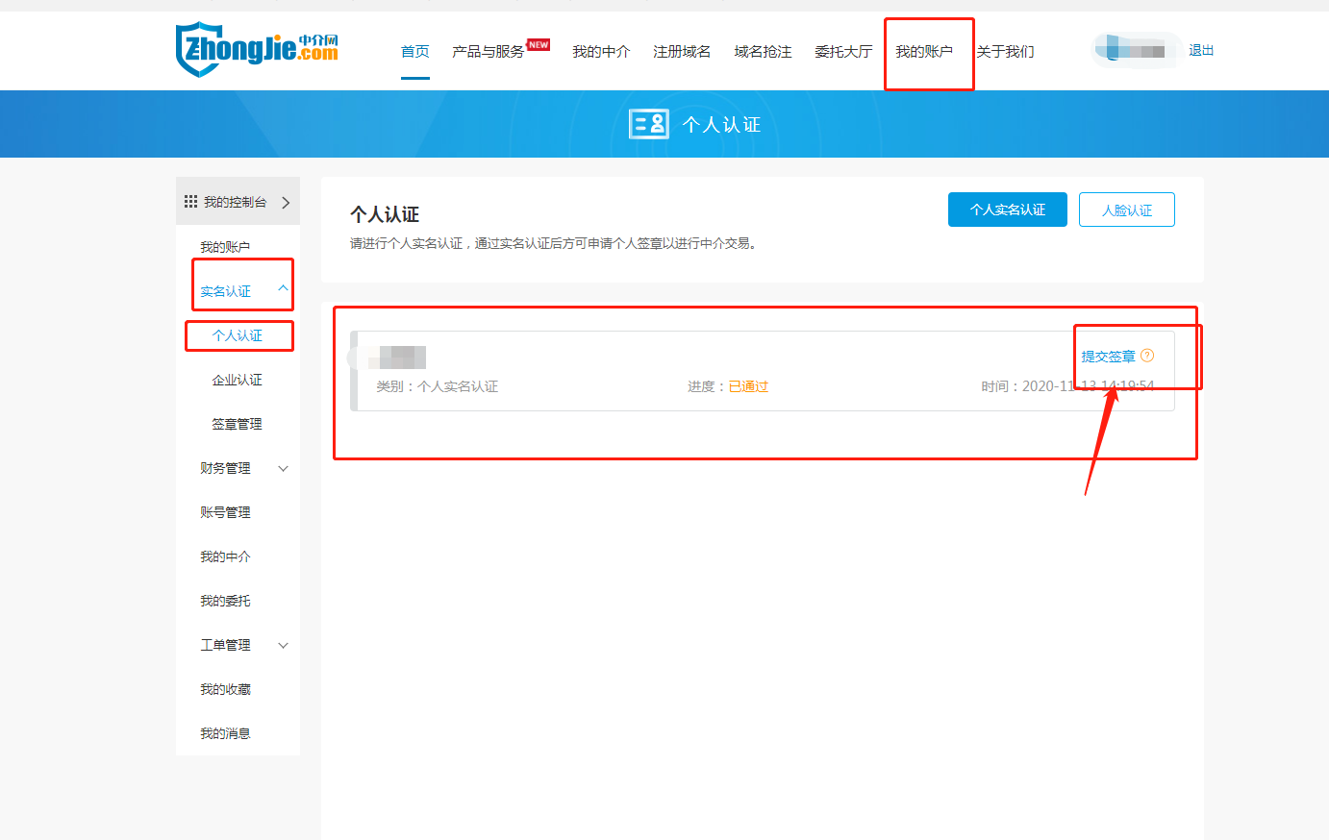Open 委托大厅 in top navigation

pyautogui.click(x=843, y=52)
